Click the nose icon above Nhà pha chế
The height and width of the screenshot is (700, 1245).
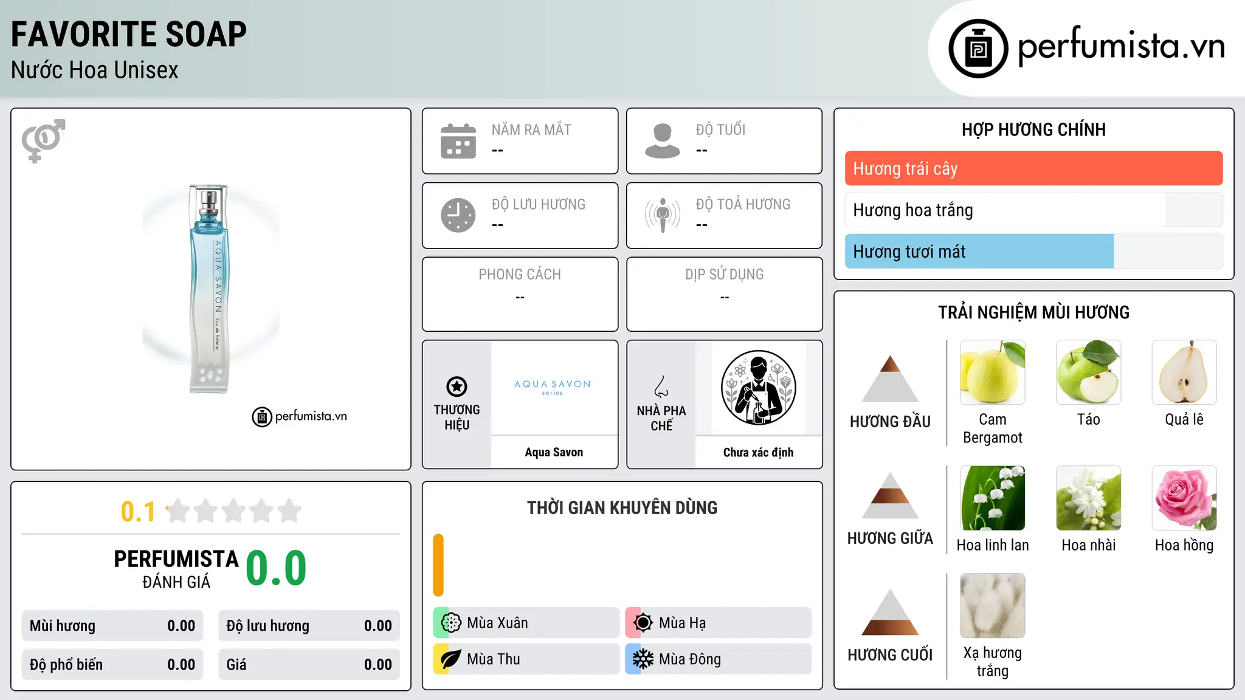coord(661,386)
